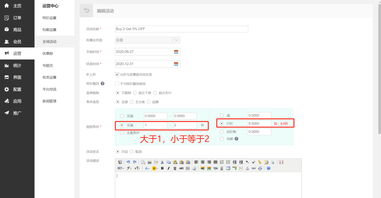Open 统计 in left sidebar
The height and width of the screenshot is (198, 381).
tap(17, 65)
